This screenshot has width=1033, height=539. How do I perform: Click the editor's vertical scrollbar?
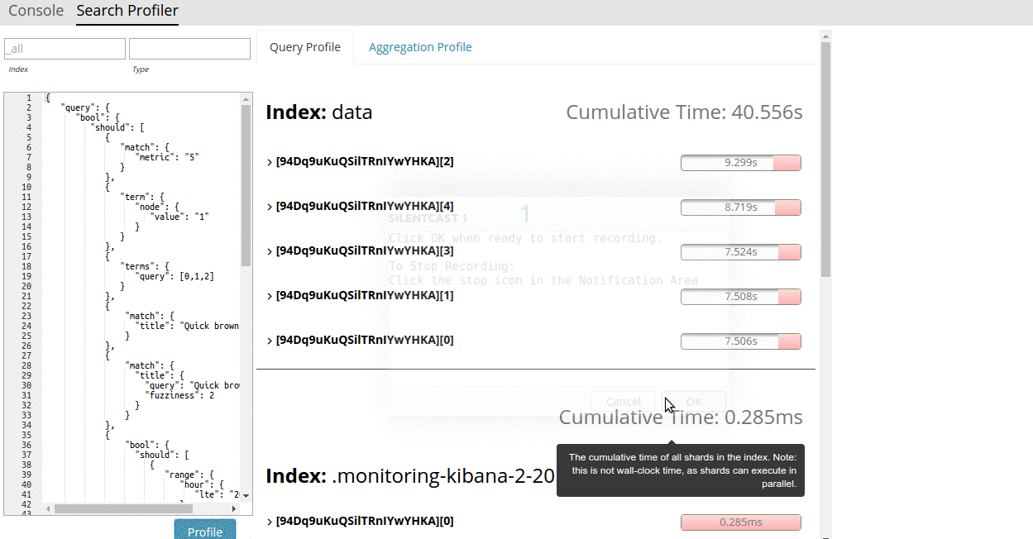[246, 185]
